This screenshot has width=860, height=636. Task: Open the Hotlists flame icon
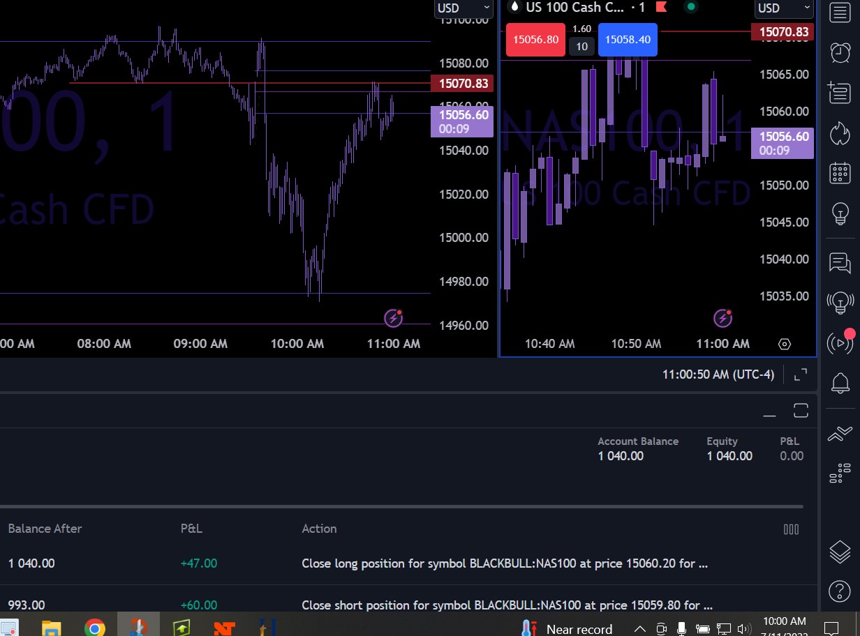click(x=839, y=133)
